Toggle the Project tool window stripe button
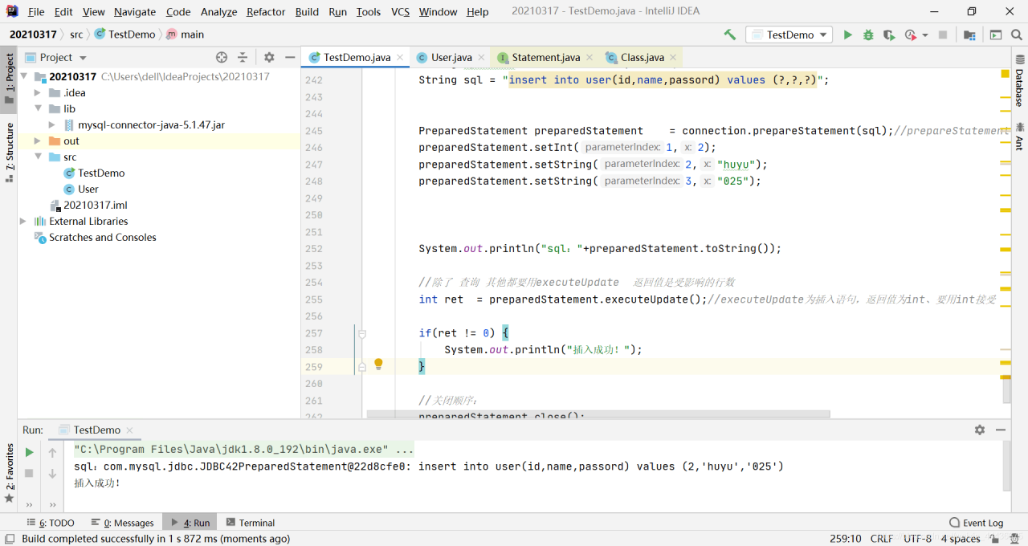 tap(9, 79)
